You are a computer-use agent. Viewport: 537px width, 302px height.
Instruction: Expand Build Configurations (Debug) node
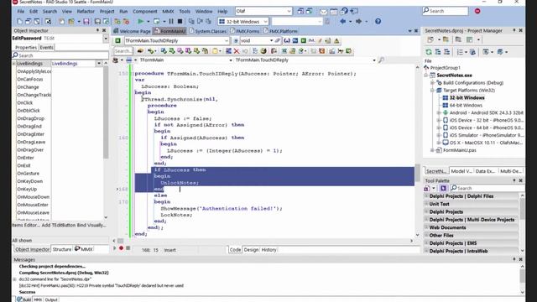(x=432, y=83)
